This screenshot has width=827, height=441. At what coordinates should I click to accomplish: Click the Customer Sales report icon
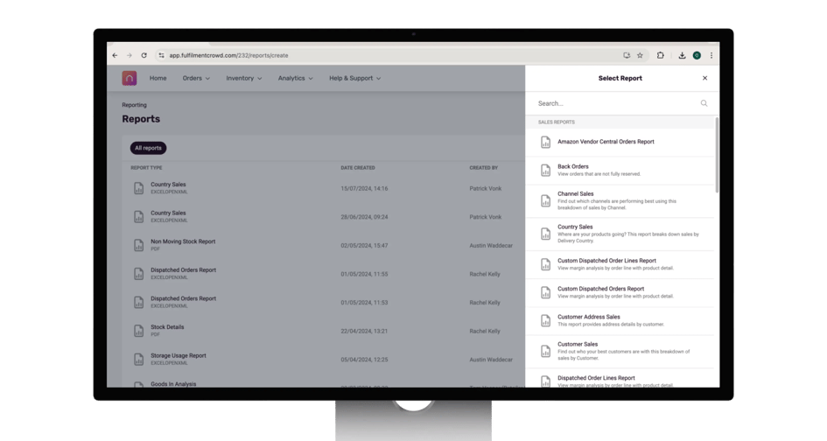[x=546, y=352]
